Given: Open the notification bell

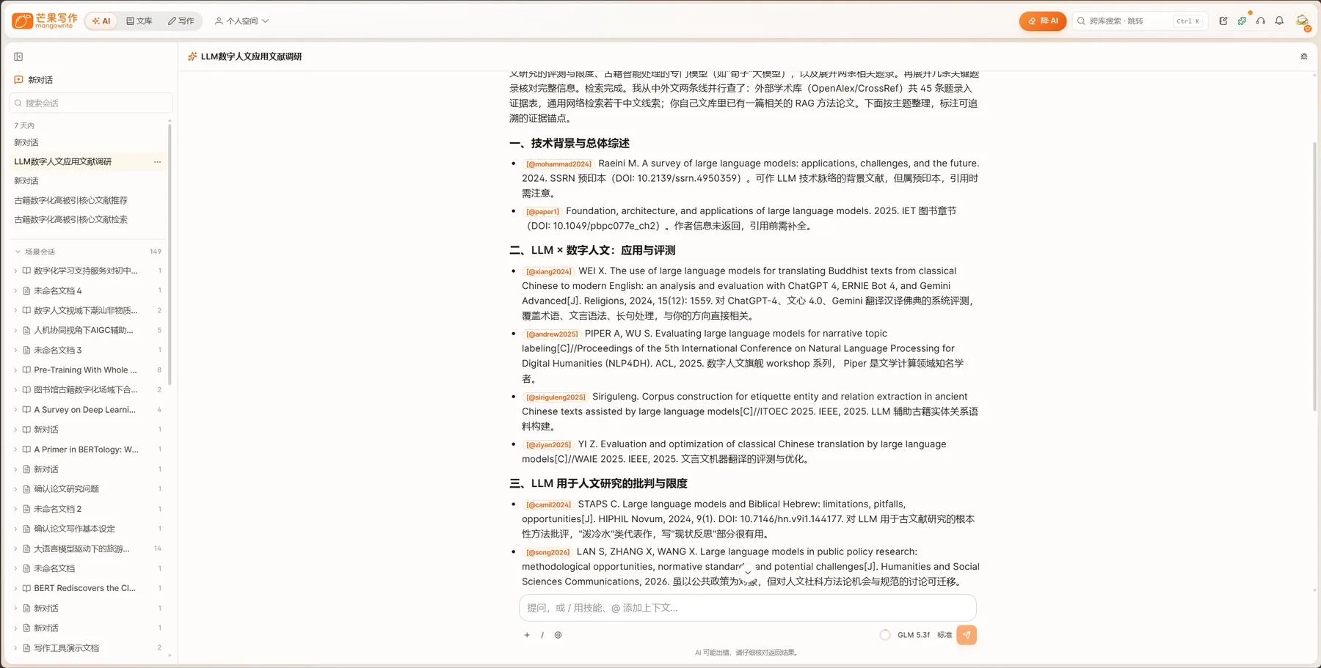Looking at the screenshot, I should pos(1279,21).
